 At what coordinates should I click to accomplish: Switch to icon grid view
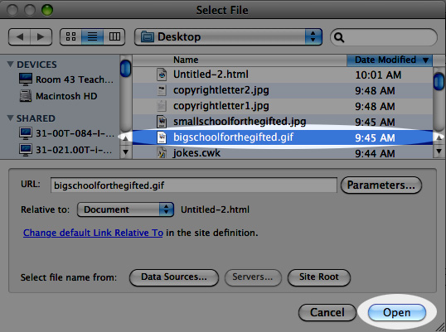coord(70,37)
